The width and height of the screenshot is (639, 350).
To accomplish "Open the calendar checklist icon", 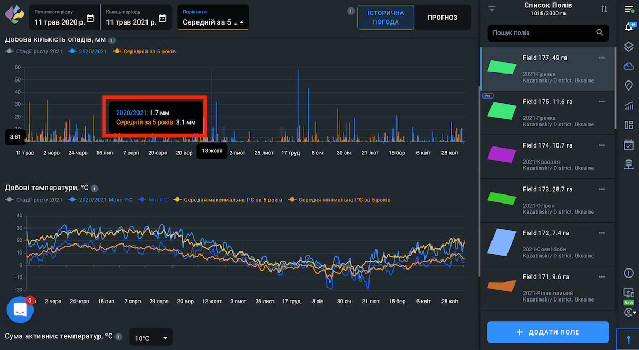I will (628, 145).
